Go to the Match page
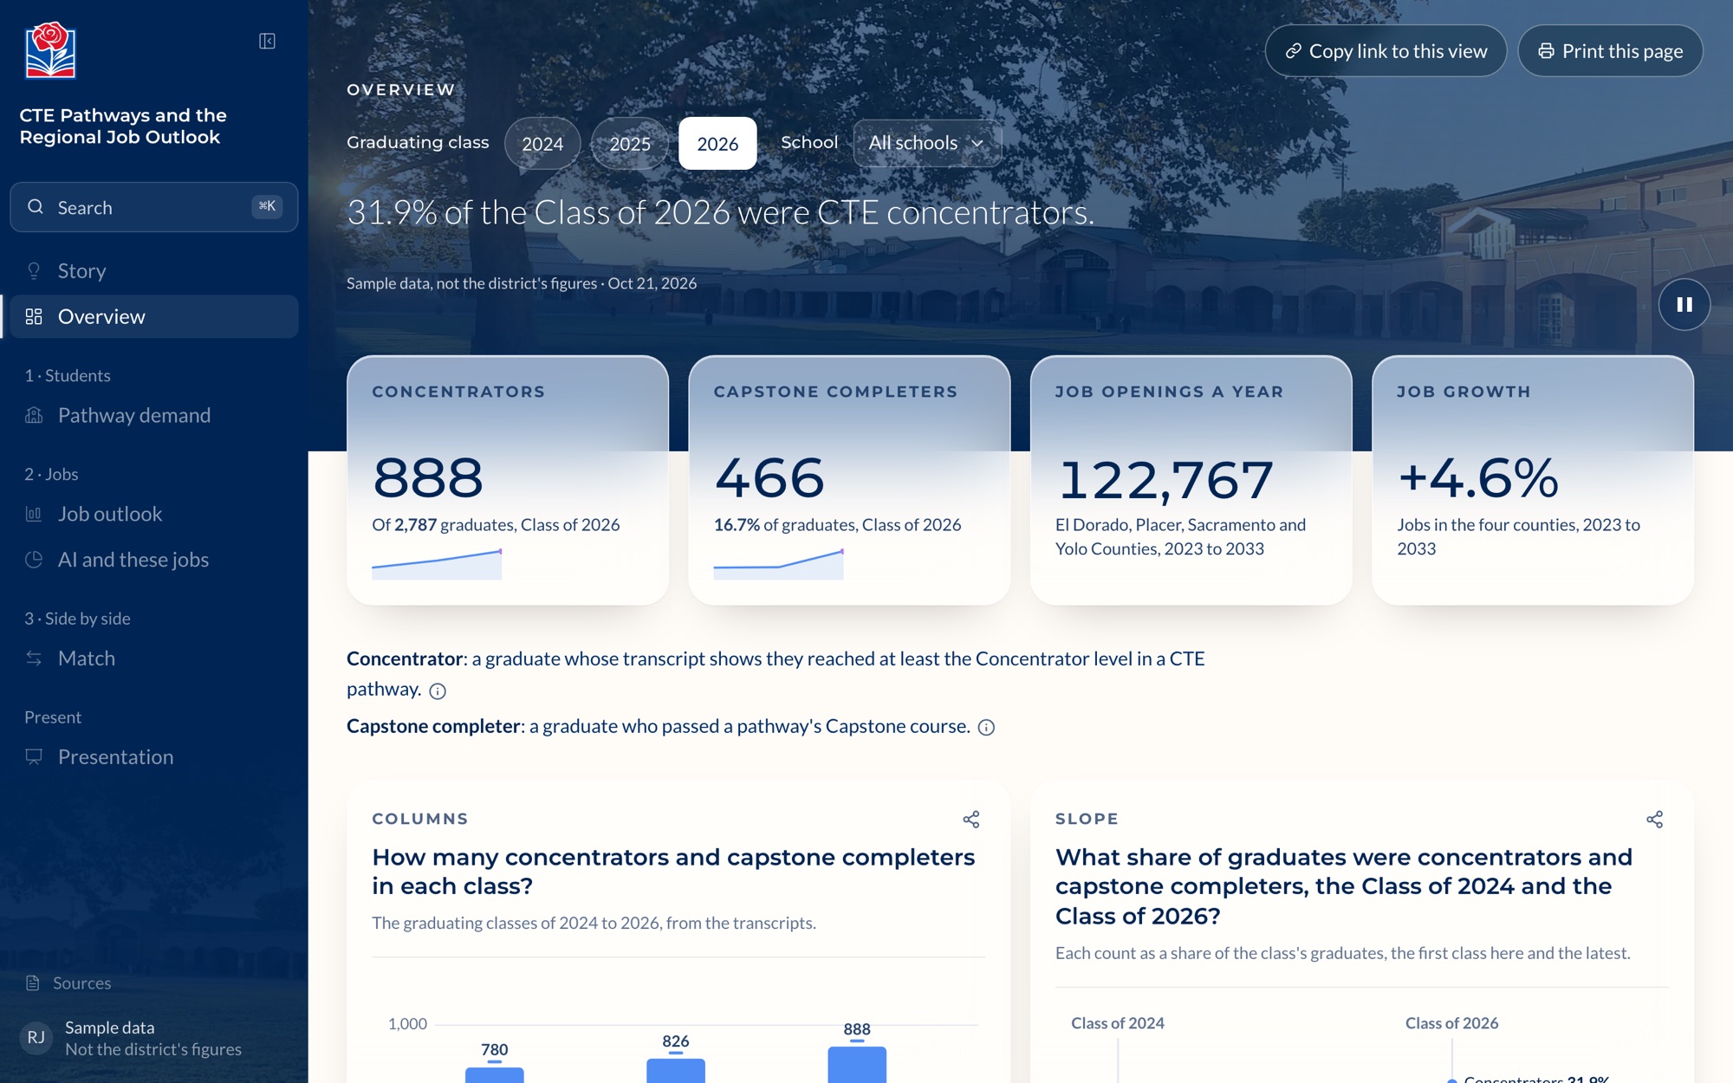The height and width of the screenshot is (1083, 1733). [154, 658]
